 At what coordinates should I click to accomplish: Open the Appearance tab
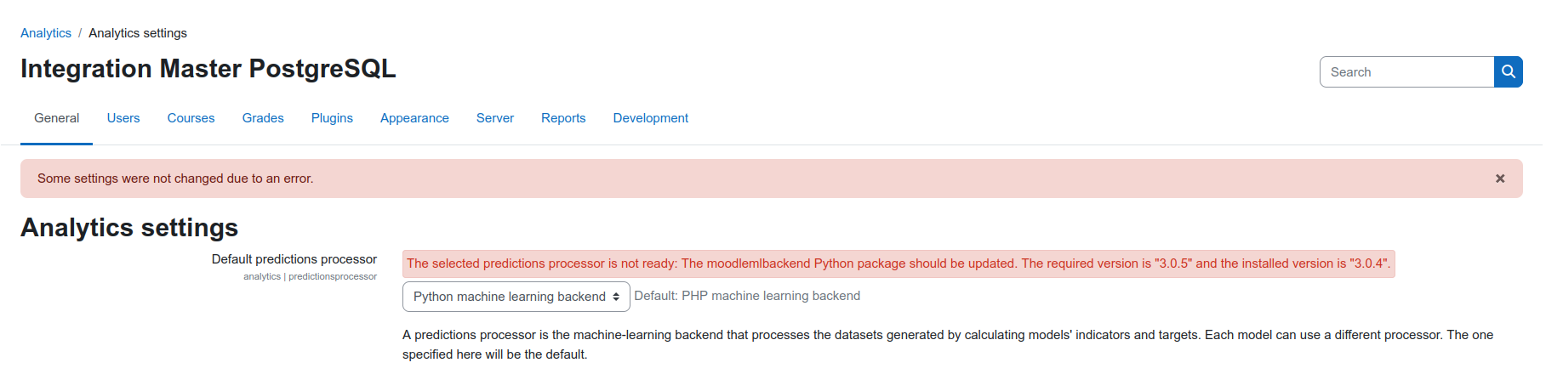(x=414, y=118)
